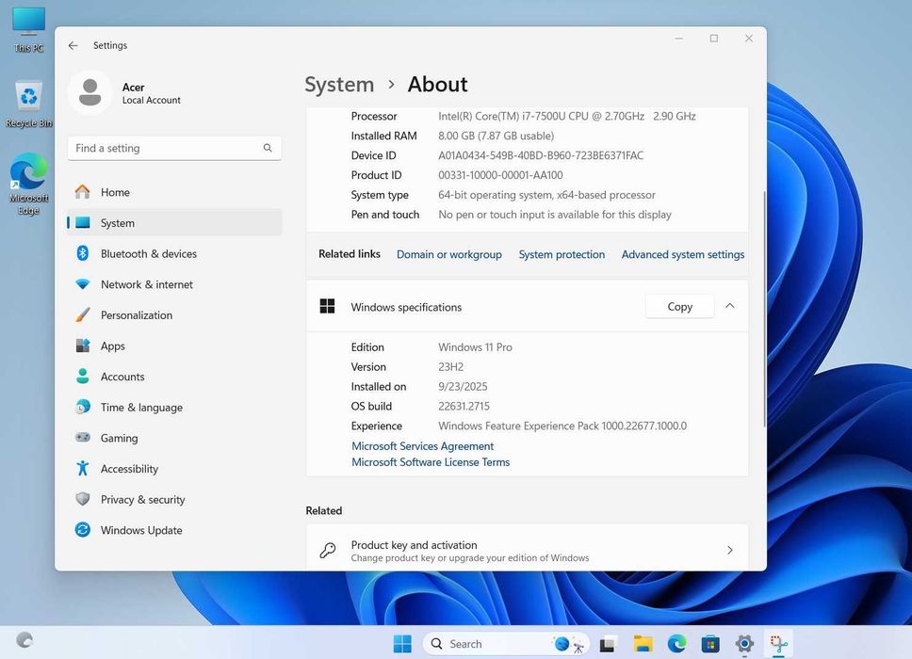
Task: Click the OS build value 22631.2715
Action: click(464, 406)
